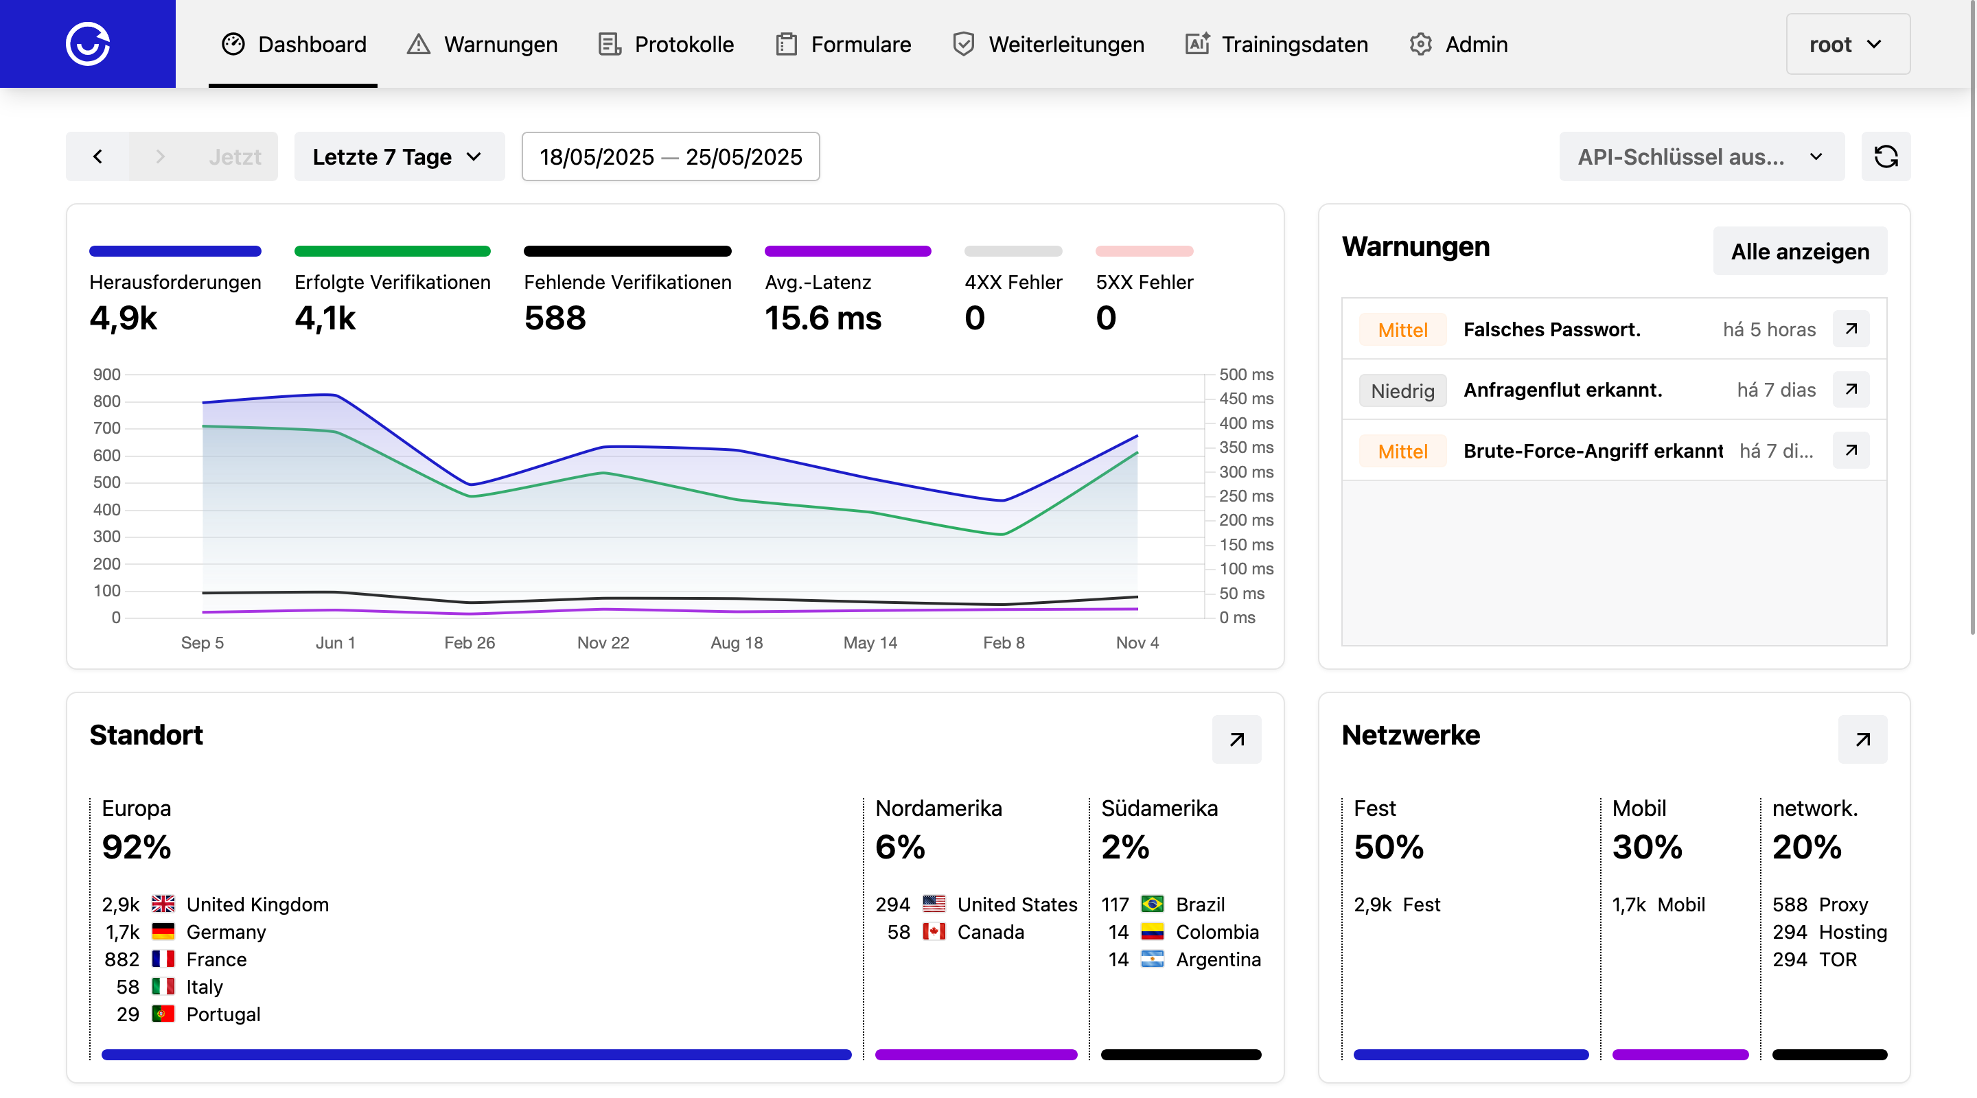The width and height of the screenshot is (1977, 1098).
Task: Open Letzte 7 Tage range dropdown
Action: pos(399,156)
